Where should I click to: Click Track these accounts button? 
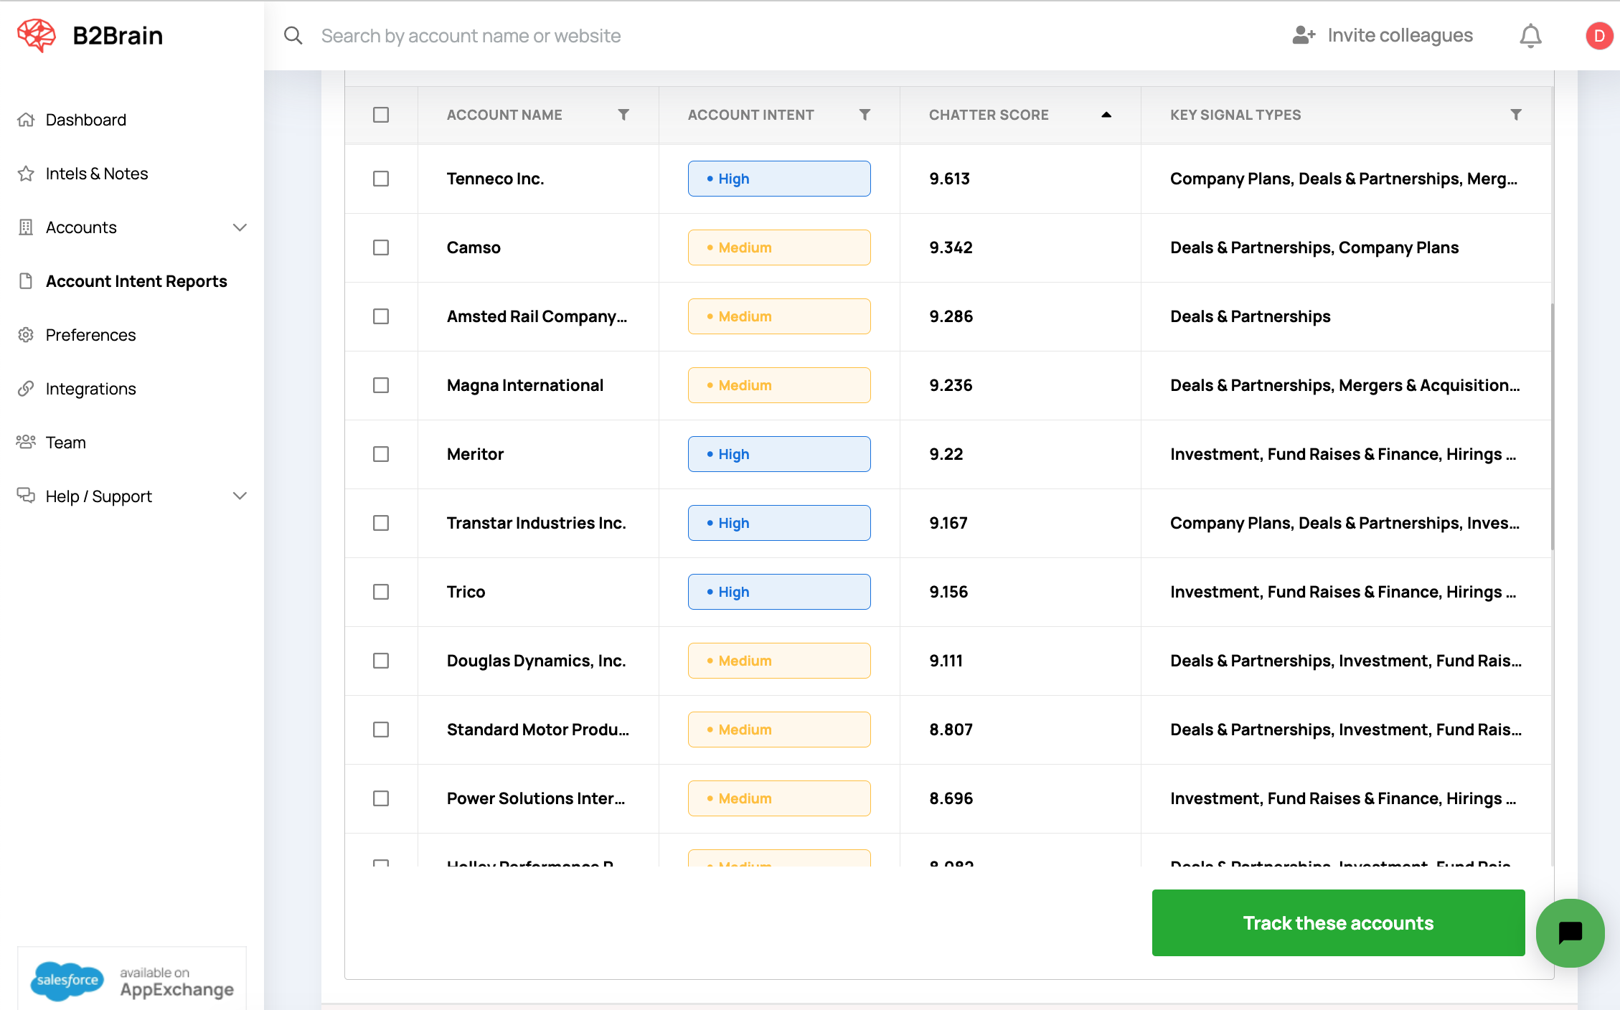[x=1337, y=922]
